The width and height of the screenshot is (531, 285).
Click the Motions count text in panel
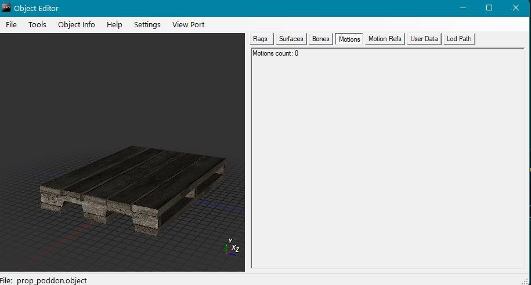[275, 53]
